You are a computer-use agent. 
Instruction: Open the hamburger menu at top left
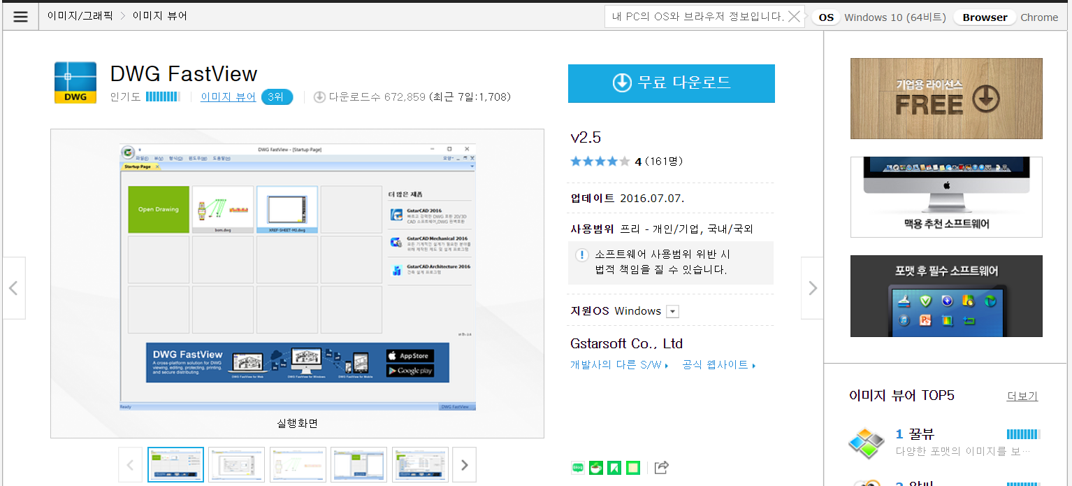(21, 17)
